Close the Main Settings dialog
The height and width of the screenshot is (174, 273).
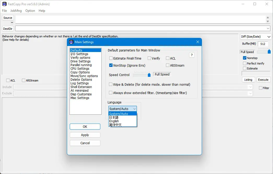point(198,42)
